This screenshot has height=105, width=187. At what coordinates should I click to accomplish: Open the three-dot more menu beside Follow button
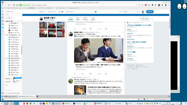[152, 19]
